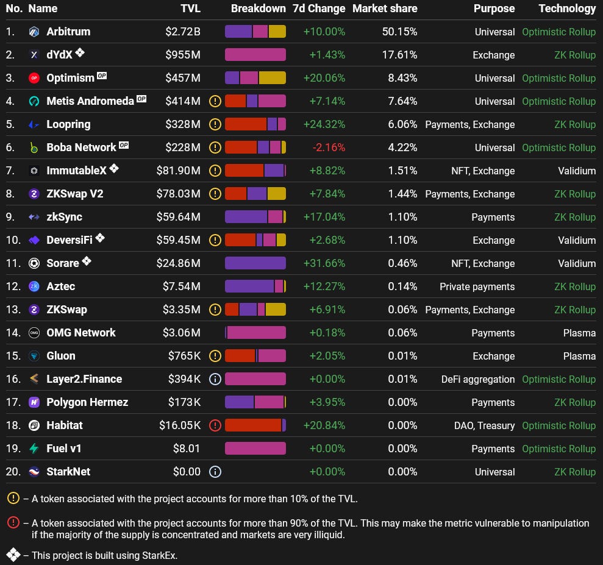Click the red warning icon beside Habitat

[x=215, y=425]
